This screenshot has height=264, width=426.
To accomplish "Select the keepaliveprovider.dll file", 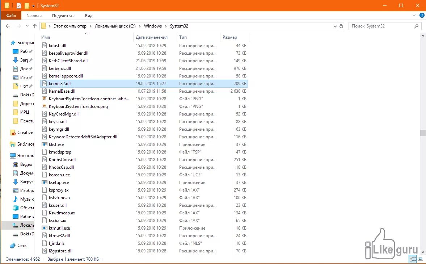I will coord(144,53).
